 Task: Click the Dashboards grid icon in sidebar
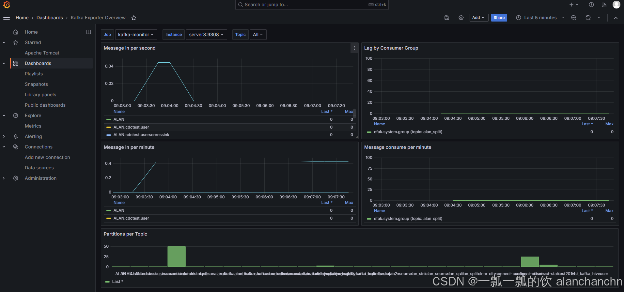[x=16, y=63]
